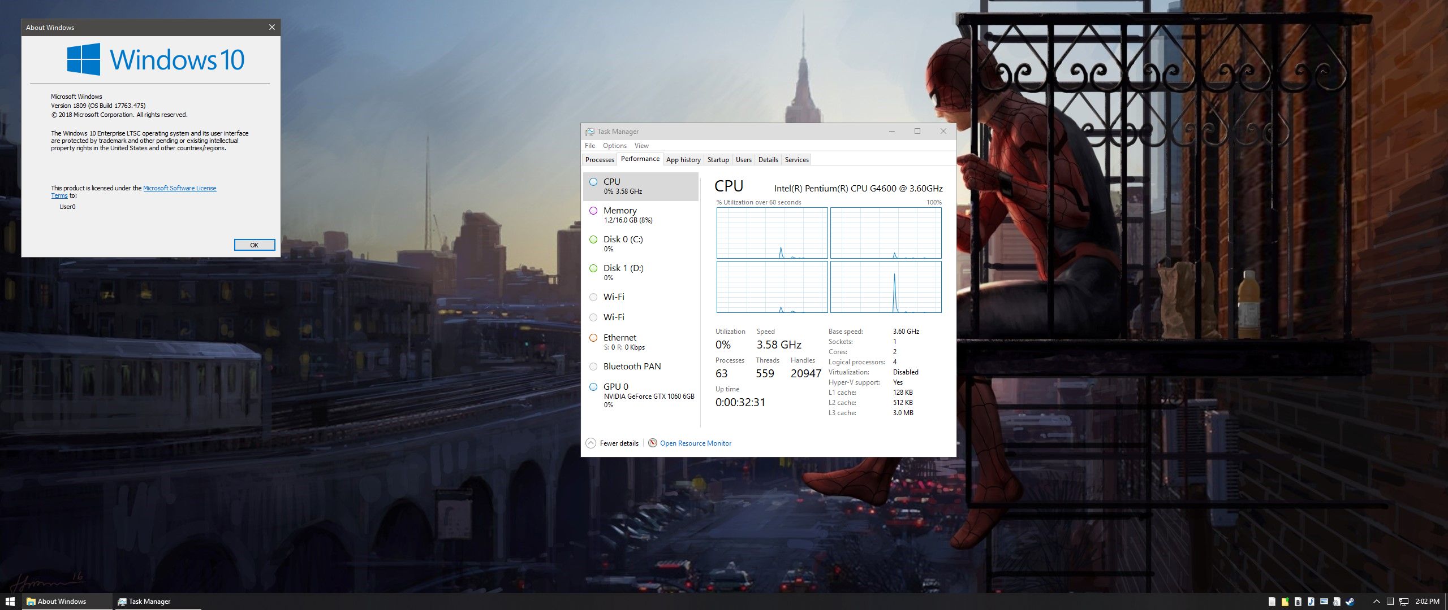Screen dimensions: 1448x610
Task: Open Disk 0 (C:) performance view
Action: 640,244
